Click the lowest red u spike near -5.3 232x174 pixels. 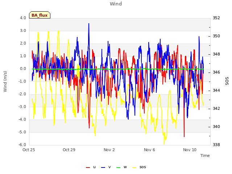click(x=184, y=136)
